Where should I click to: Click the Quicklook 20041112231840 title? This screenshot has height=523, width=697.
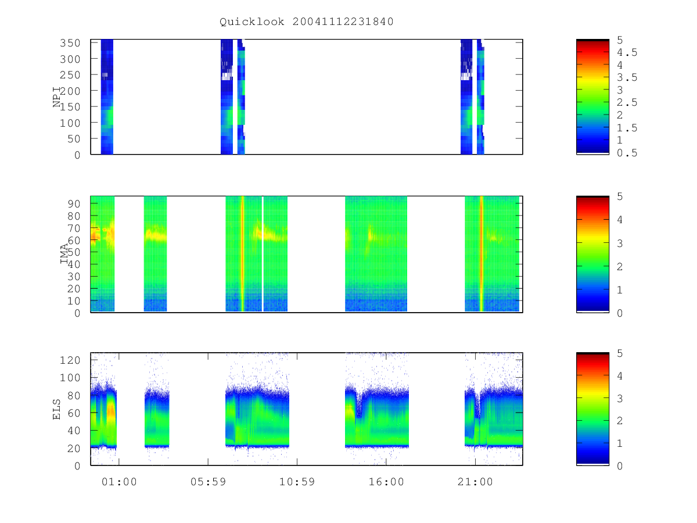click(x=307, y=22)
